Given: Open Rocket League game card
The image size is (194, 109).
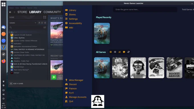Looking at the screenshot, I should tap(174, 68).
